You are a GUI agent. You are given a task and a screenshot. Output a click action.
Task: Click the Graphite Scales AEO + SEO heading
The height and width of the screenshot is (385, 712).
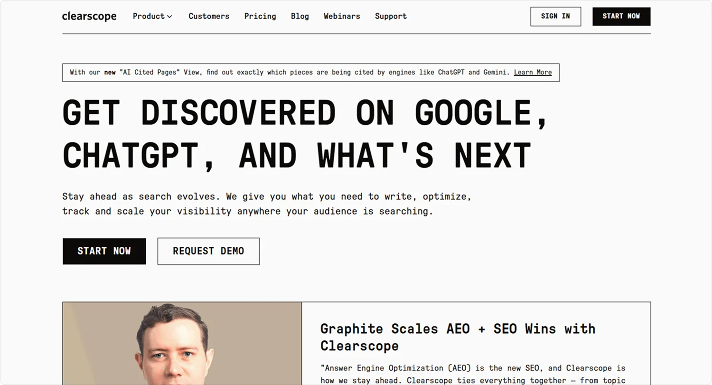458,337
